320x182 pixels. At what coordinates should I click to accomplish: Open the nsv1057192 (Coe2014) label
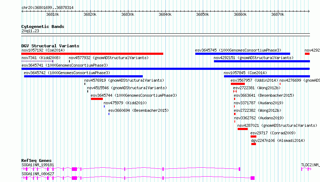coord(43,50)
